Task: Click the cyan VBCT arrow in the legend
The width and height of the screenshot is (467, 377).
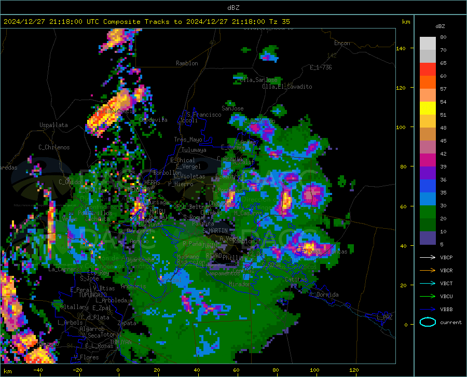Action: tap(428, 283)
